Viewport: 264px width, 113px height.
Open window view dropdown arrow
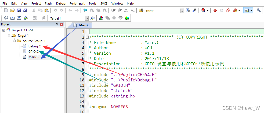(x=251, y=11)
